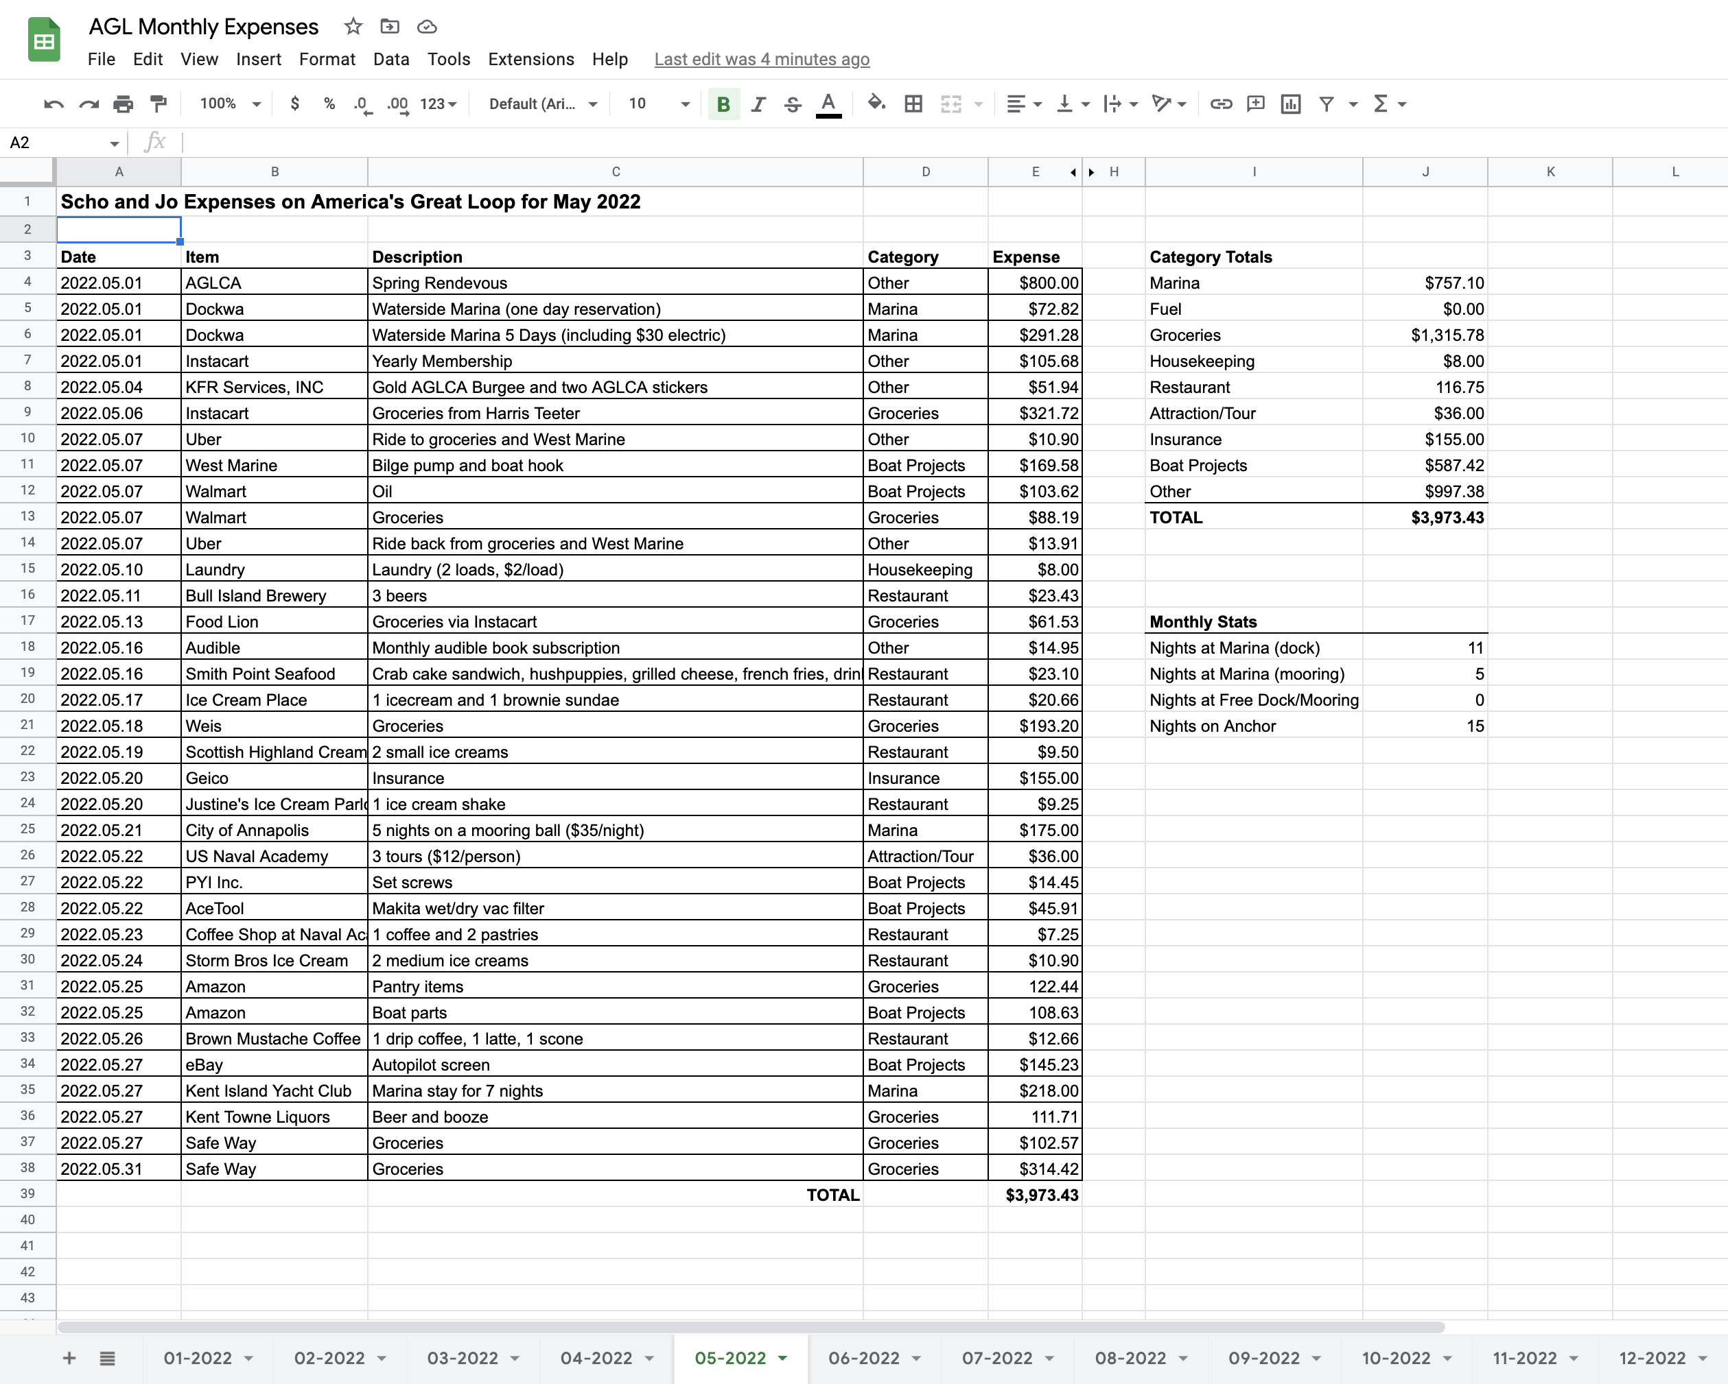Click the print icon
Image resolution: width=1728 pixels, height=1384 pixels.
tap(124, 104)
